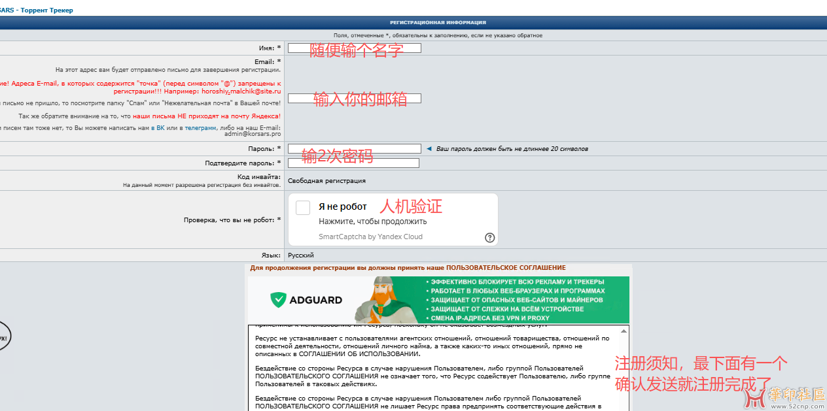Click the "ПОЛЬЗОВАТЕЛЬСКОЕ СОГЛАШЕНИЕ" acceptance notice

click(x=408, y=268)
